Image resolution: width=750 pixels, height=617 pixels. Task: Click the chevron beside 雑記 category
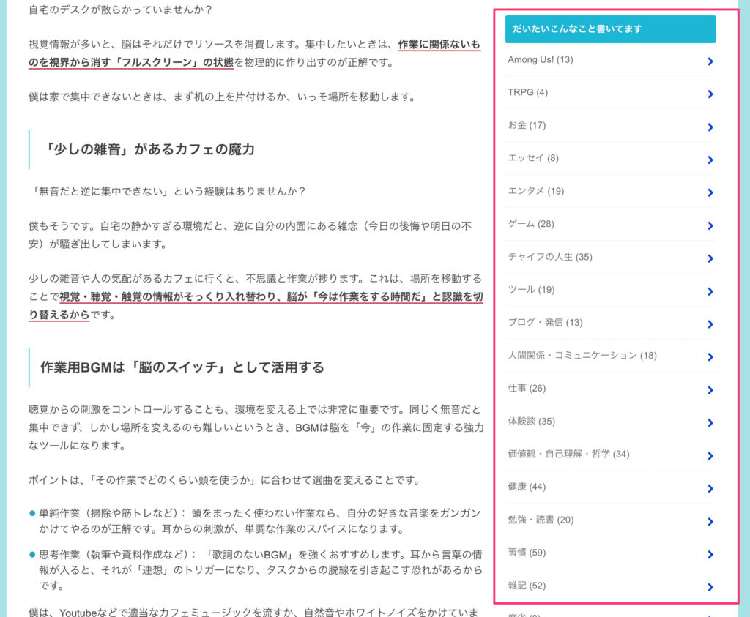click(x=710, y=587)
